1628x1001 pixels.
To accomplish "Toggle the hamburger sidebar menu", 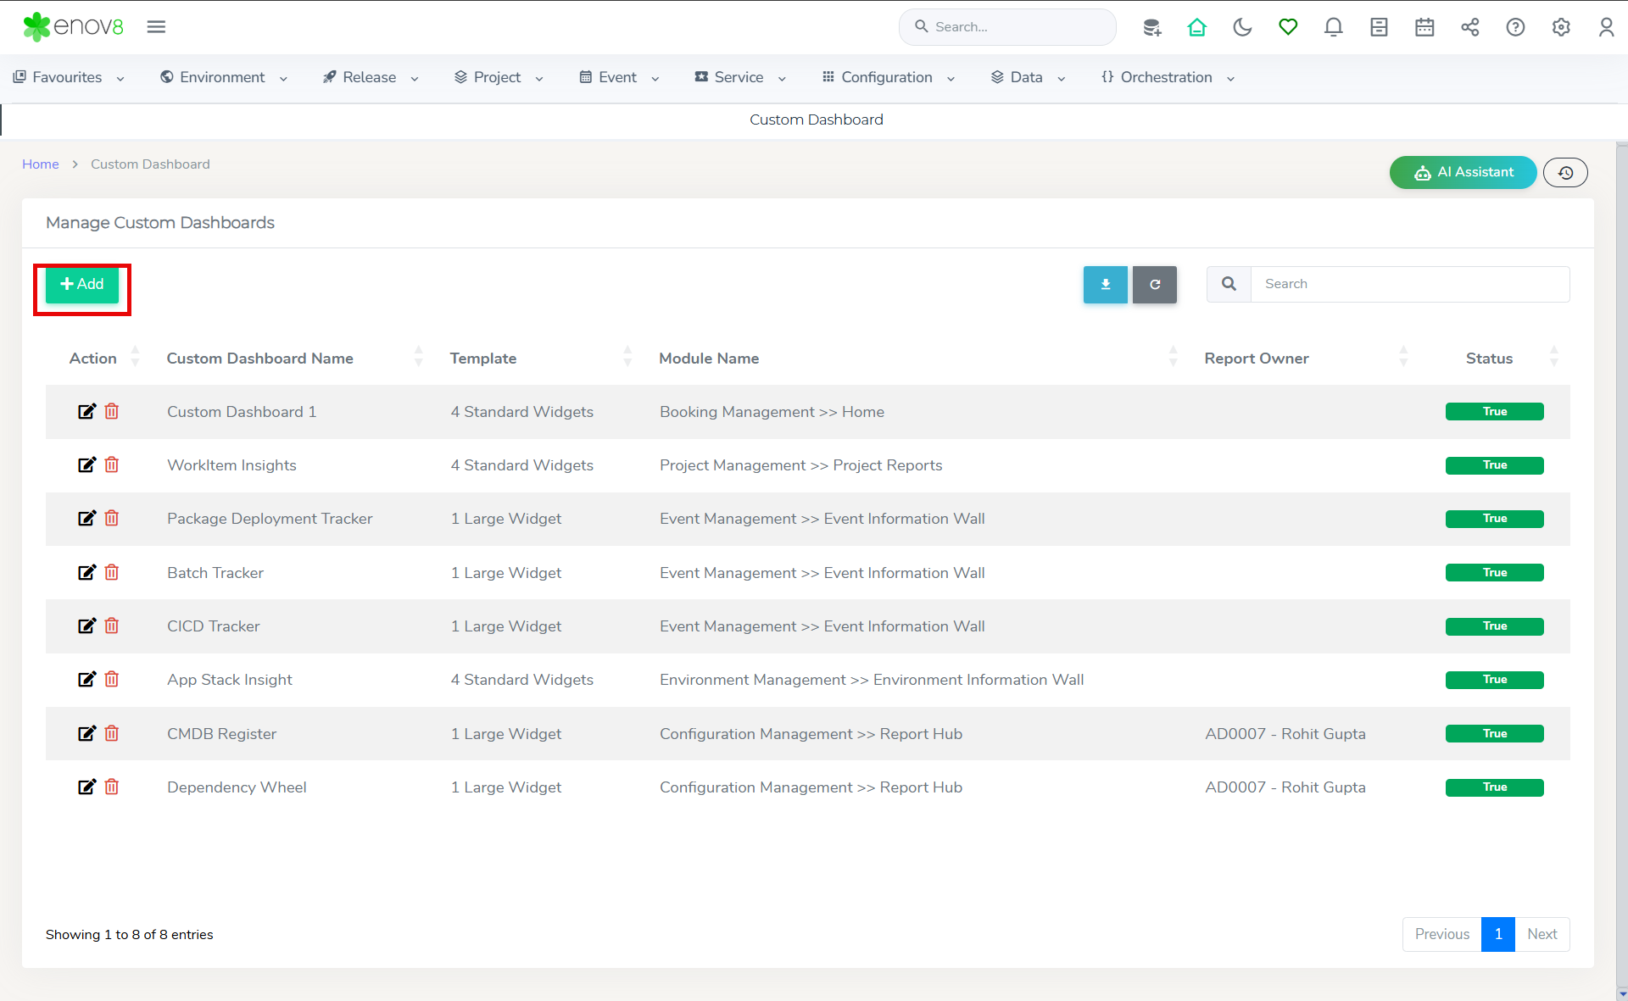I will click(x=156, y=27).
